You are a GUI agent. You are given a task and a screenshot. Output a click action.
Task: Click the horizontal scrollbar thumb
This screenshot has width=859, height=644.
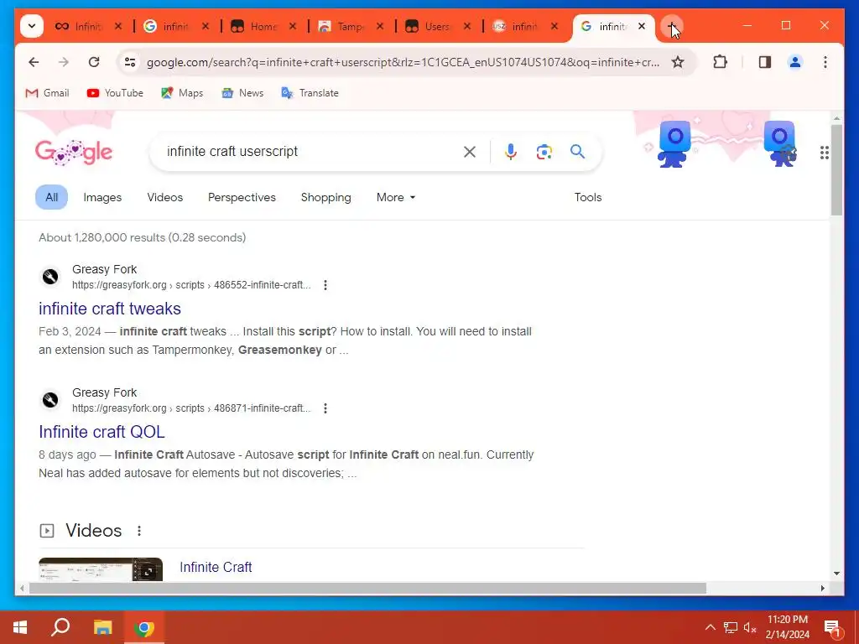[x=367, y=588]
